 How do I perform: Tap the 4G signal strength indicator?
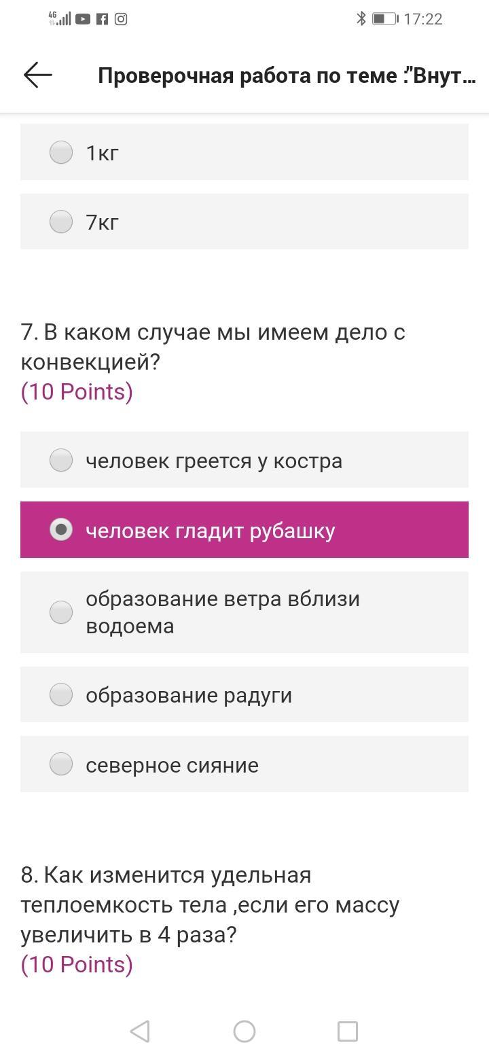pos(60,19)
